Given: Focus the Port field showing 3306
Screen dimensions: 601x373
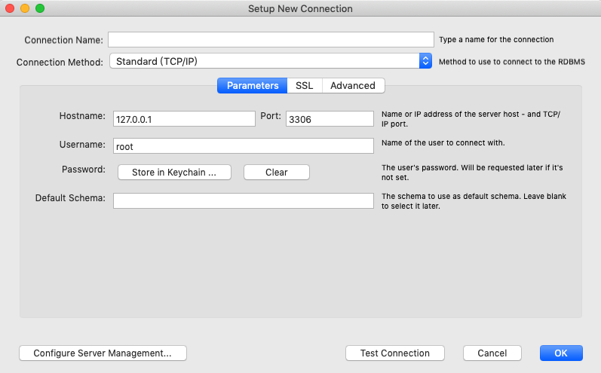Looking at the screenshot, I should click(x=330, y=119).
